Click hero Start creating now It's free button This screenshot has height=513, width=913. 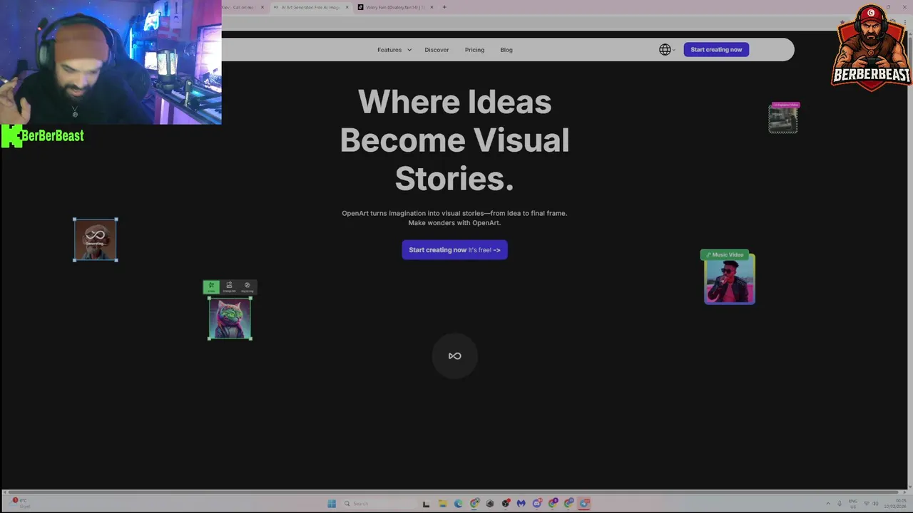[x=454, y=250]
